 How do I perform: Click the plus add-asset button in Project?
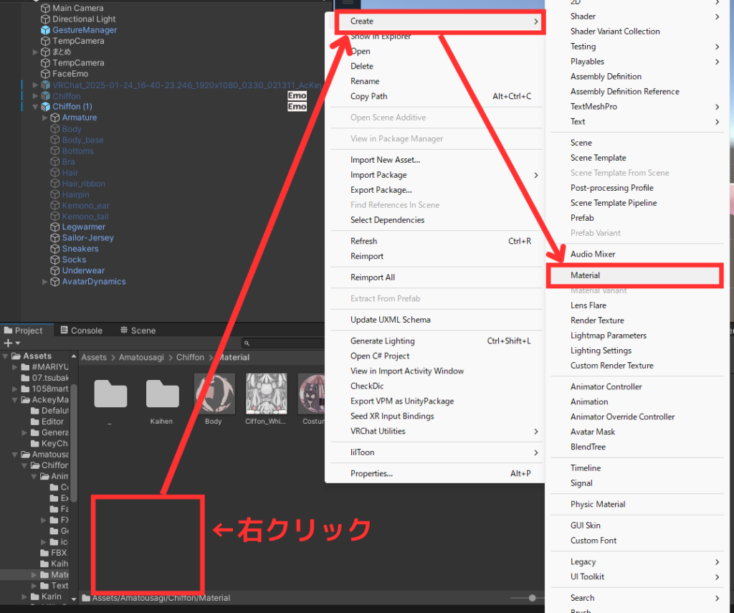(8, 343)
